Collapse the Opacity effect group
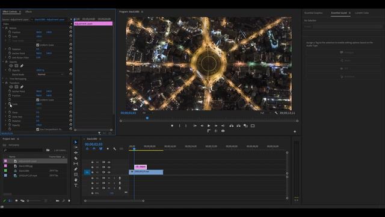Viewport: 385px width, 217px height. tap(3, 61)
